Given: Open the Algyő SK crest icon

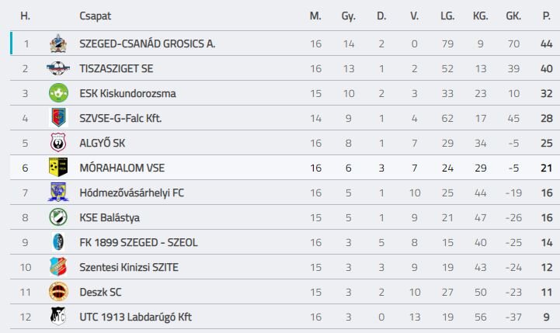Looking at the screenshot, I should point(58,143).
